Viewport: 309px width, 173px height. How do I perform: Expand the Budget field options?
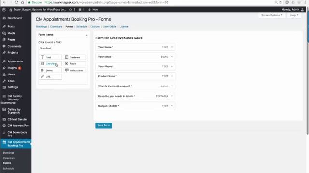172,106
